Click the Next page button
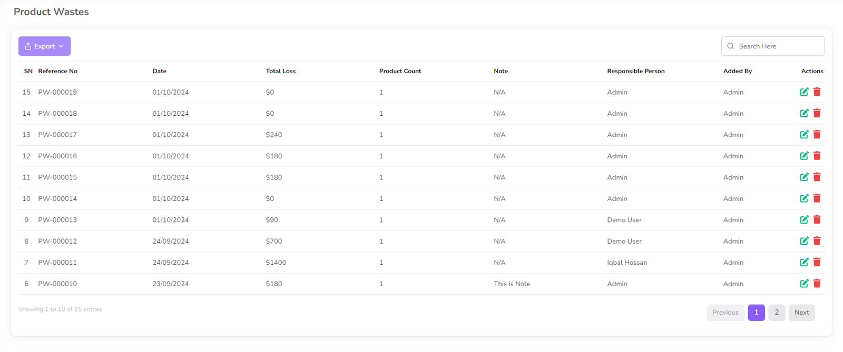This screenshot has height=352, width=843. [x=801, y=313]
